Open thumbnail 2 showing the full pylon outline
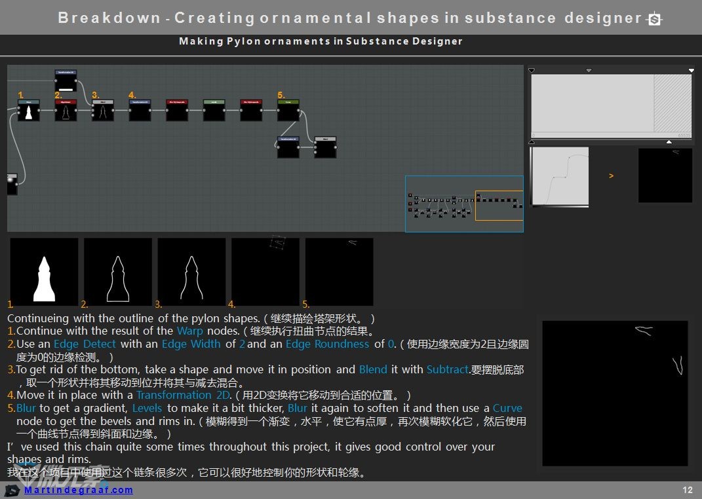 click(118, 272)
